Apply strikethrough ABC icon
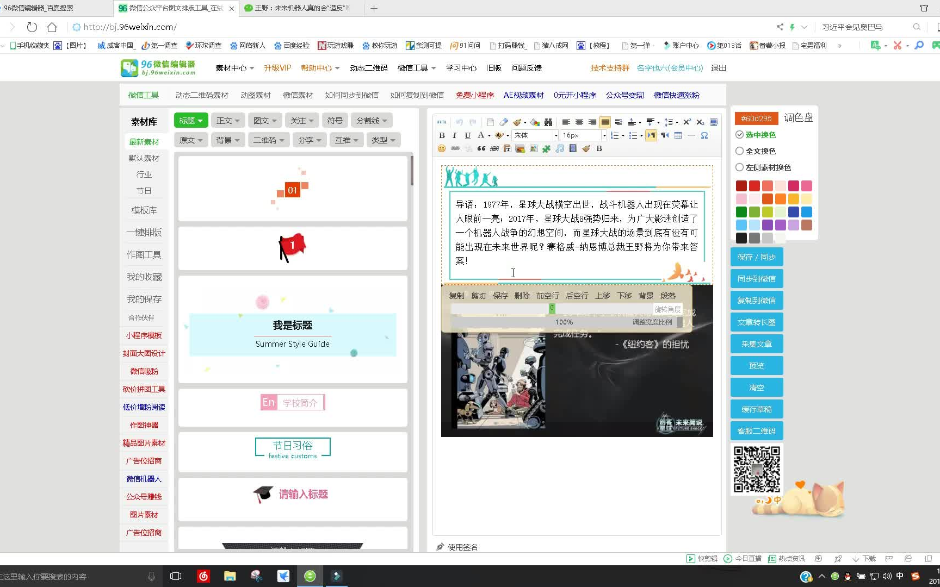Viewport: 940px width, 587px height. [x=494, y=148]
